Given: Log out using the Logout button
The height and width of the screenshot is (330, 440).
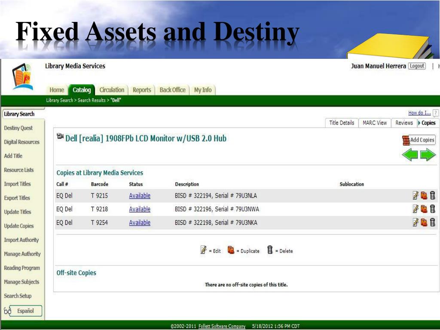Looking at the screenshot, I should click(x=417, y=66).
